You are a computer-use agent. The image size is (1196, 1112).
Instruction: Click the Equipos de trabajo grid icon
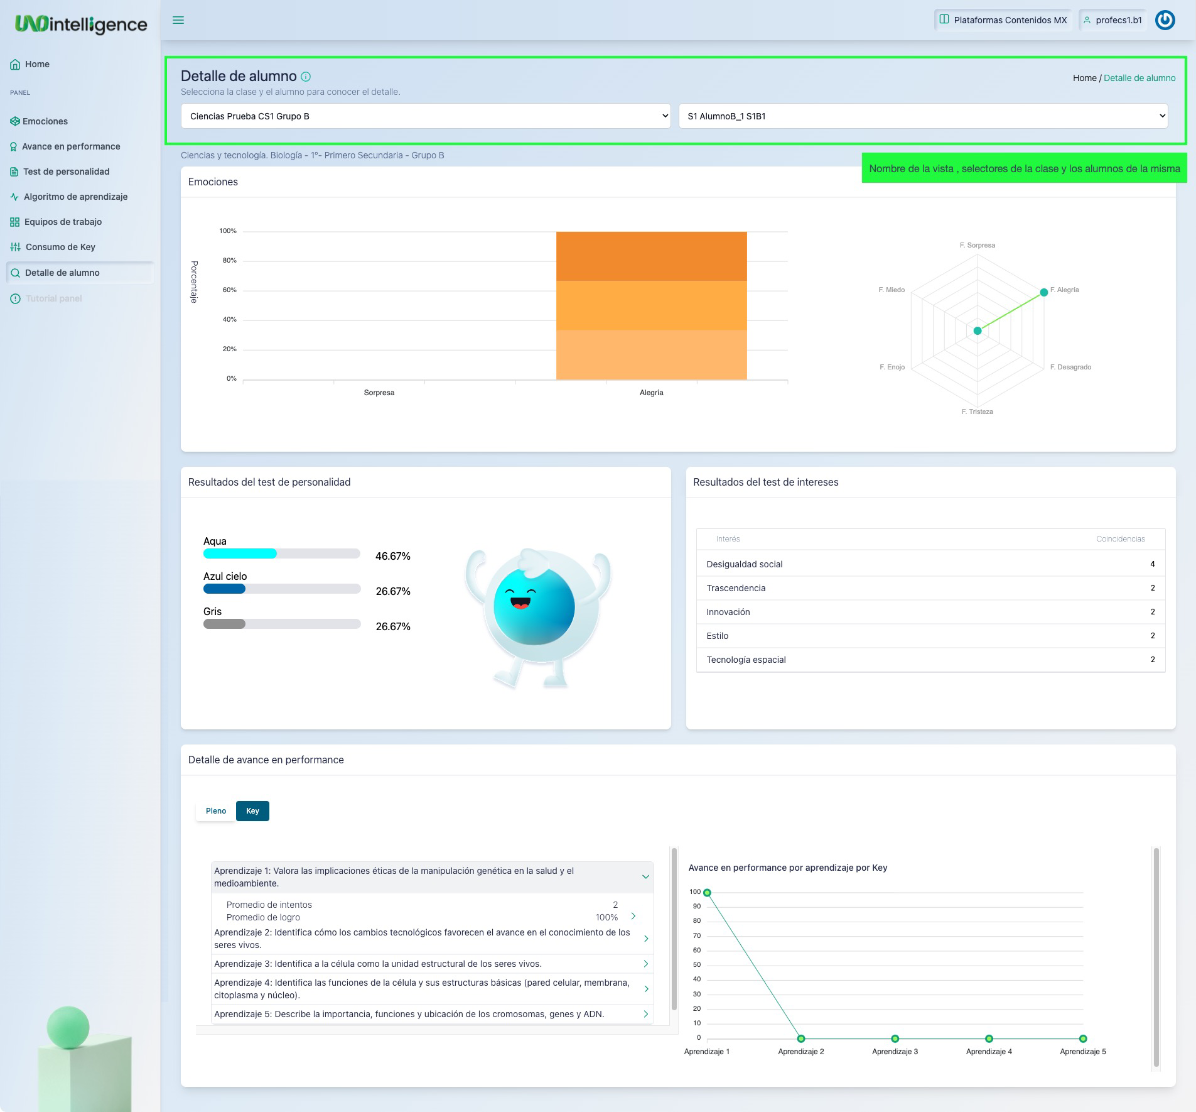(14, 222)
